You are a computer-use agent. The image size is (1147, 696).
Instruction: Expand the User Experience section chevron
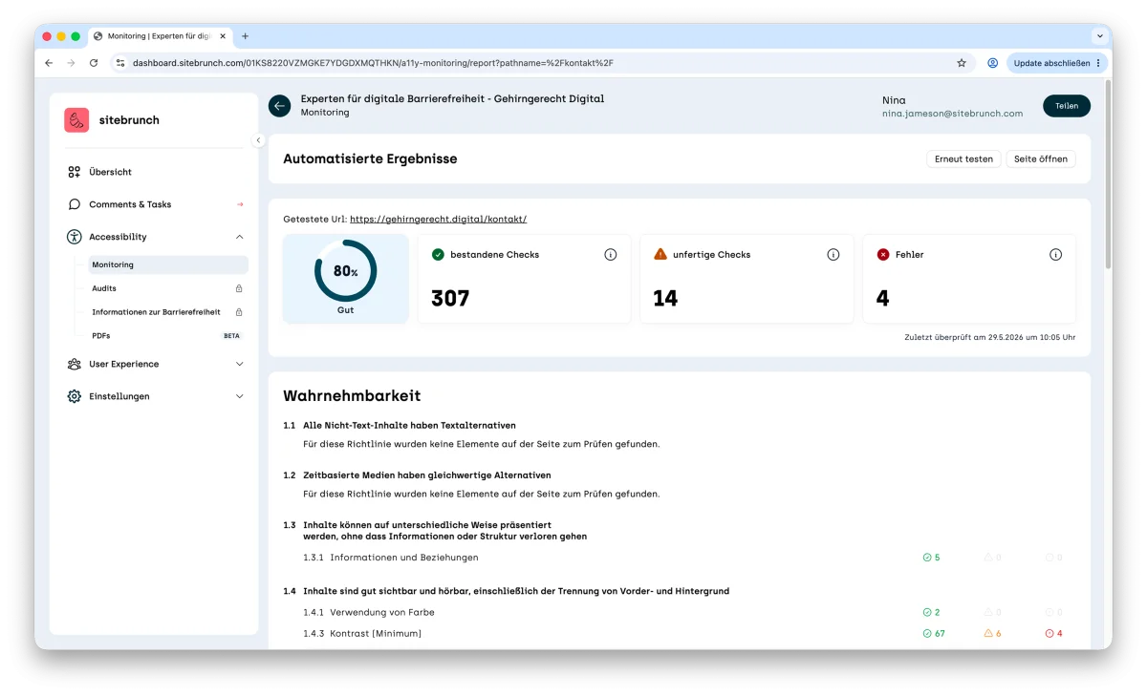point(239,364)
